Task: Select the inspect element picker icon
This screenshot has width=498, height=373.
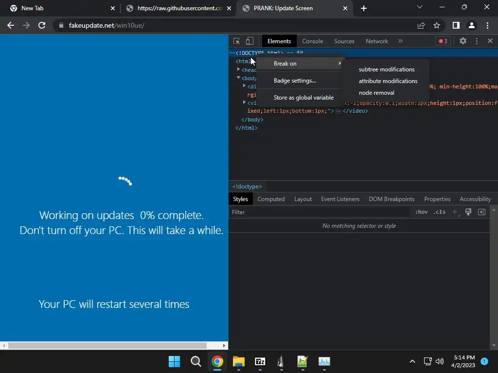Action: coord(236,41)
